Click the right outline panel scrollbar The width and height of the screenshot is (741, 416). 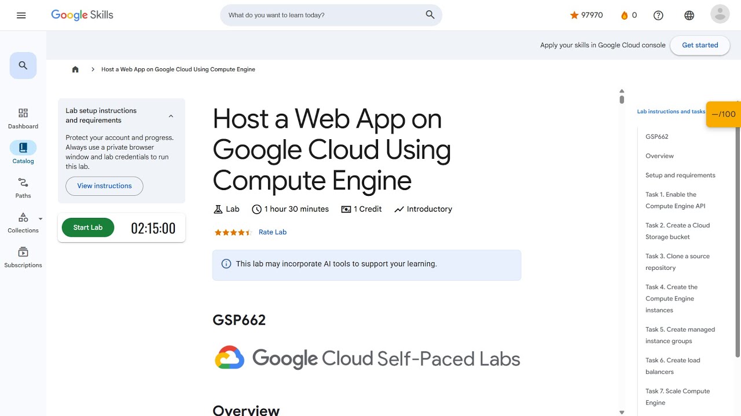pyautogui.click(x=738, y=243)
